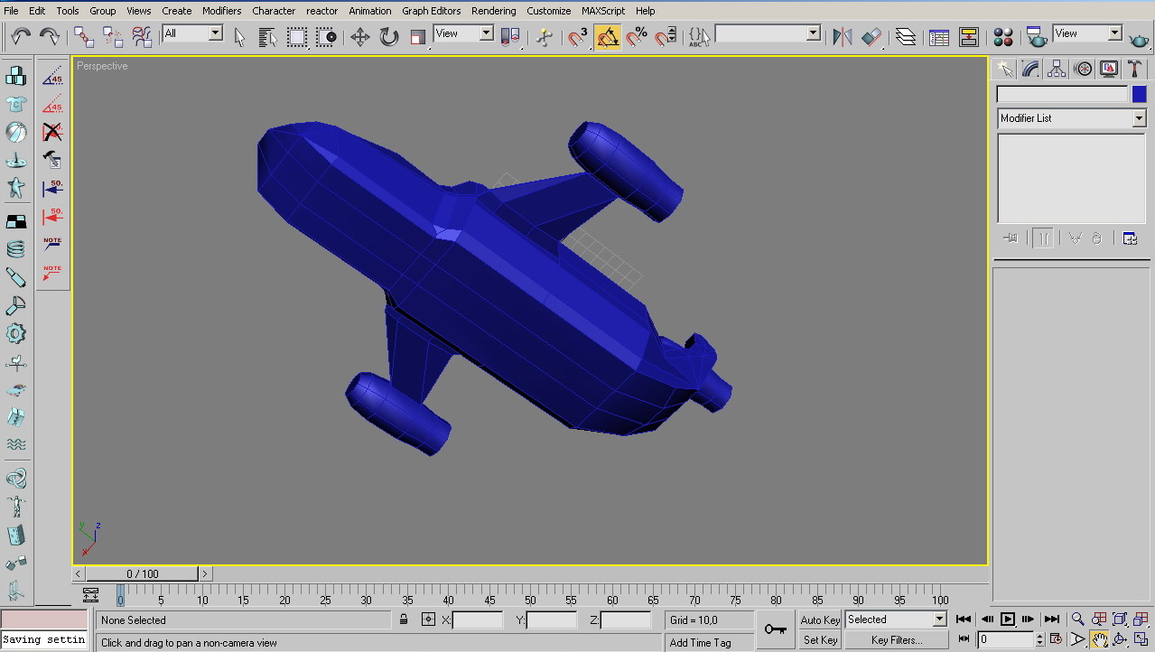Screen dimensions: 1155x652
Task: Toggle Auto Key animation mode
Action: pos(820,619)
